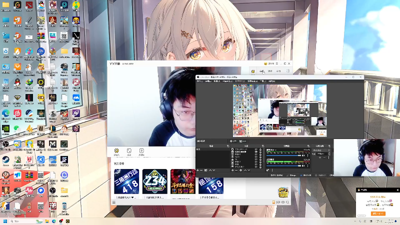Viewport: 400px width, 225px height.
Task: Open the 234 game thumbnail in YY
Action: (x=155, y=181)
